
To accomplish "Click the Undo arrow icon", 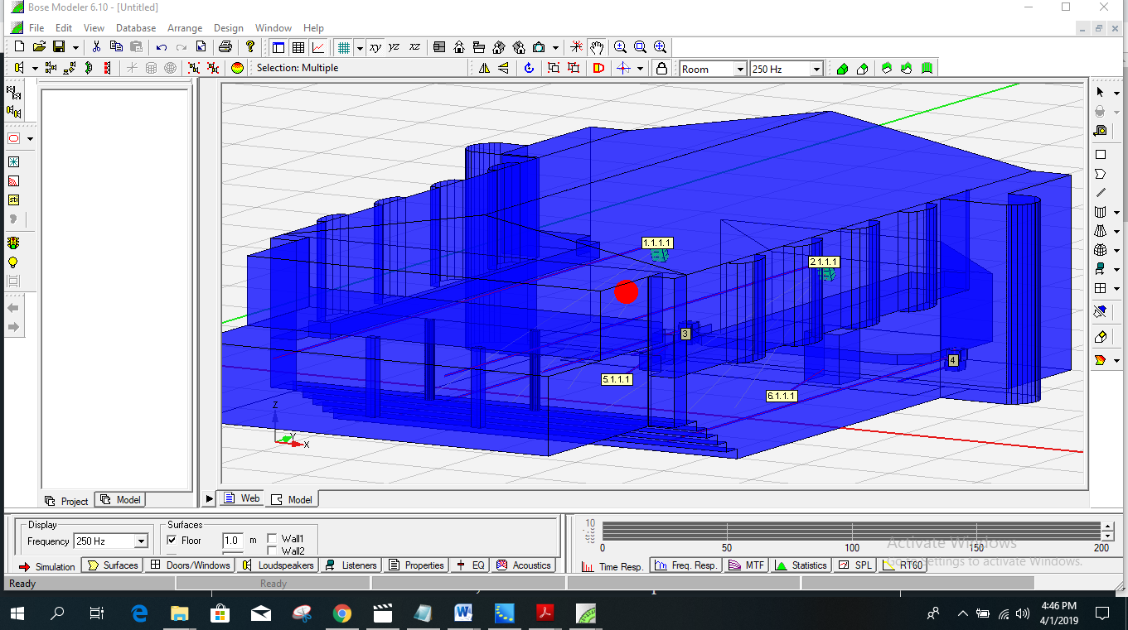I will [x=161, y=47].
